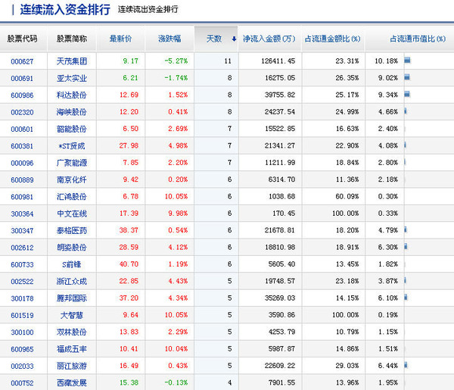This screenshot has height=390, width=454.
Task: Open stock code 300364
Action: [x=22, y=214]
